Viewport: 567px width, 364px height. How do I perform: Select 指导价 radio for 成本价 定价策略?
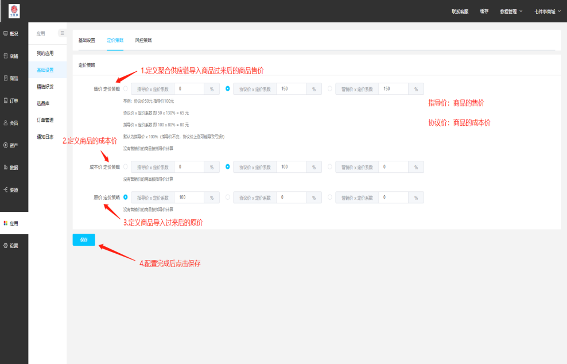pyautogui.click(x=126, y=167)
